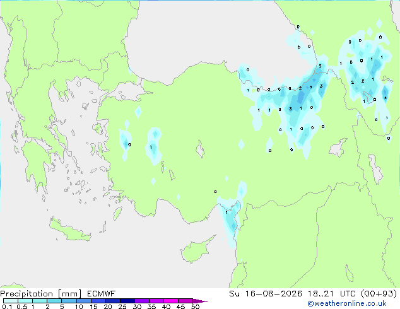Image resolution: width=400 pixels, height=309 pixels.
Task: Click the '50' legend scale label
Action: click(195, 306)
